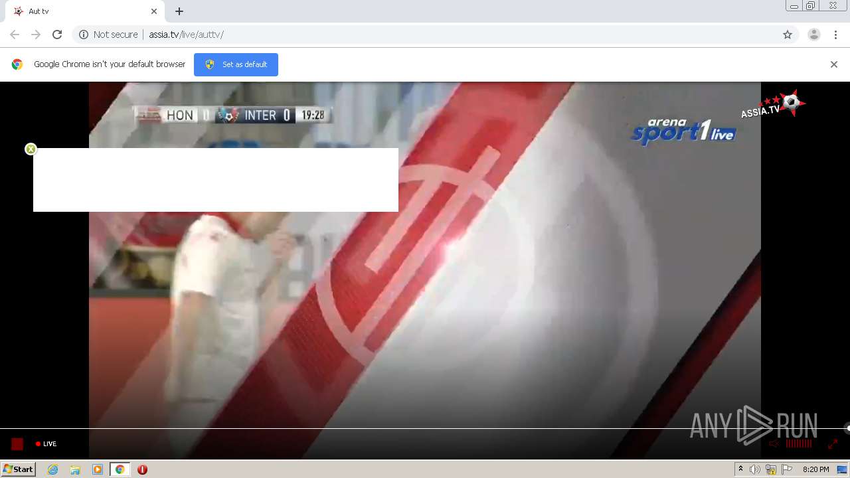
Task: Open Windows Explorer from the taskbar
Action: [75, 469]
